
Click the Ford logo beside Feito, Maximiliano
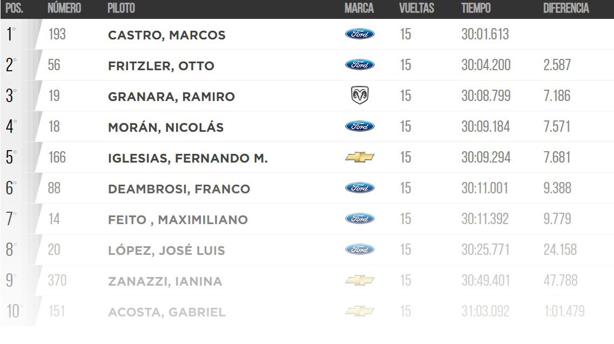pyautogui.click(x=360, y=219)
